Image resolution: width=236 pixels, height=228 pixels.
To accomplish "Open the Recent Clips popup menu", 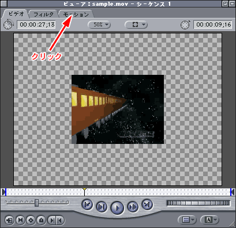I will [187, 220].
